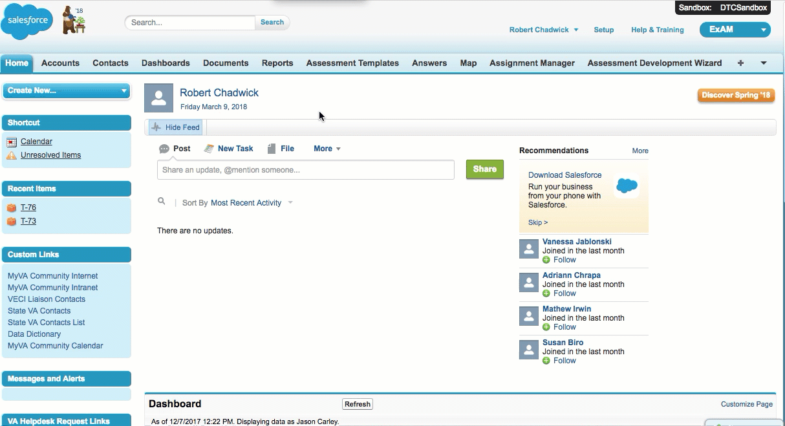The image size is (785, 426).
Task: Click the New Task icon
Action: [209, 149]
